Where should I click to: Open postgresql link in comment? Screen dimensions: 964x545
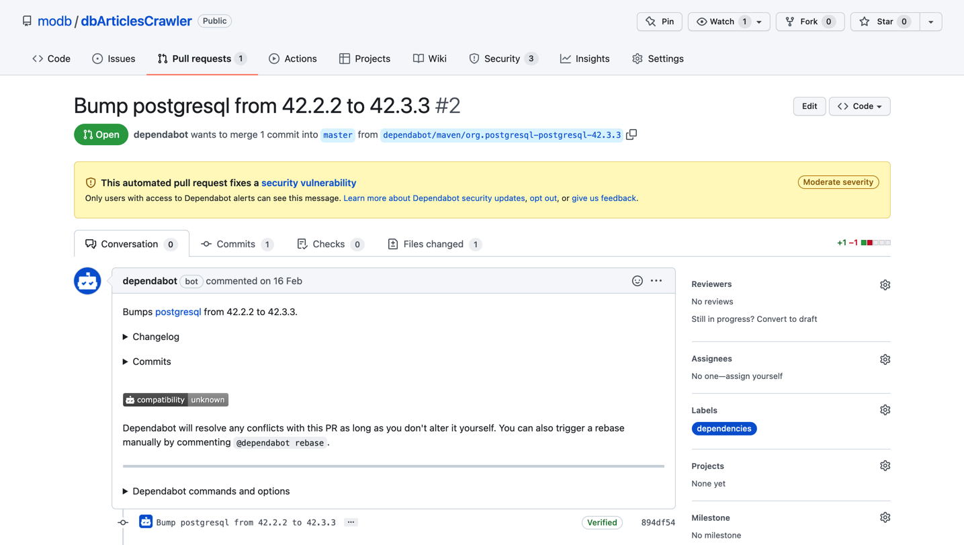coord(178,312)
